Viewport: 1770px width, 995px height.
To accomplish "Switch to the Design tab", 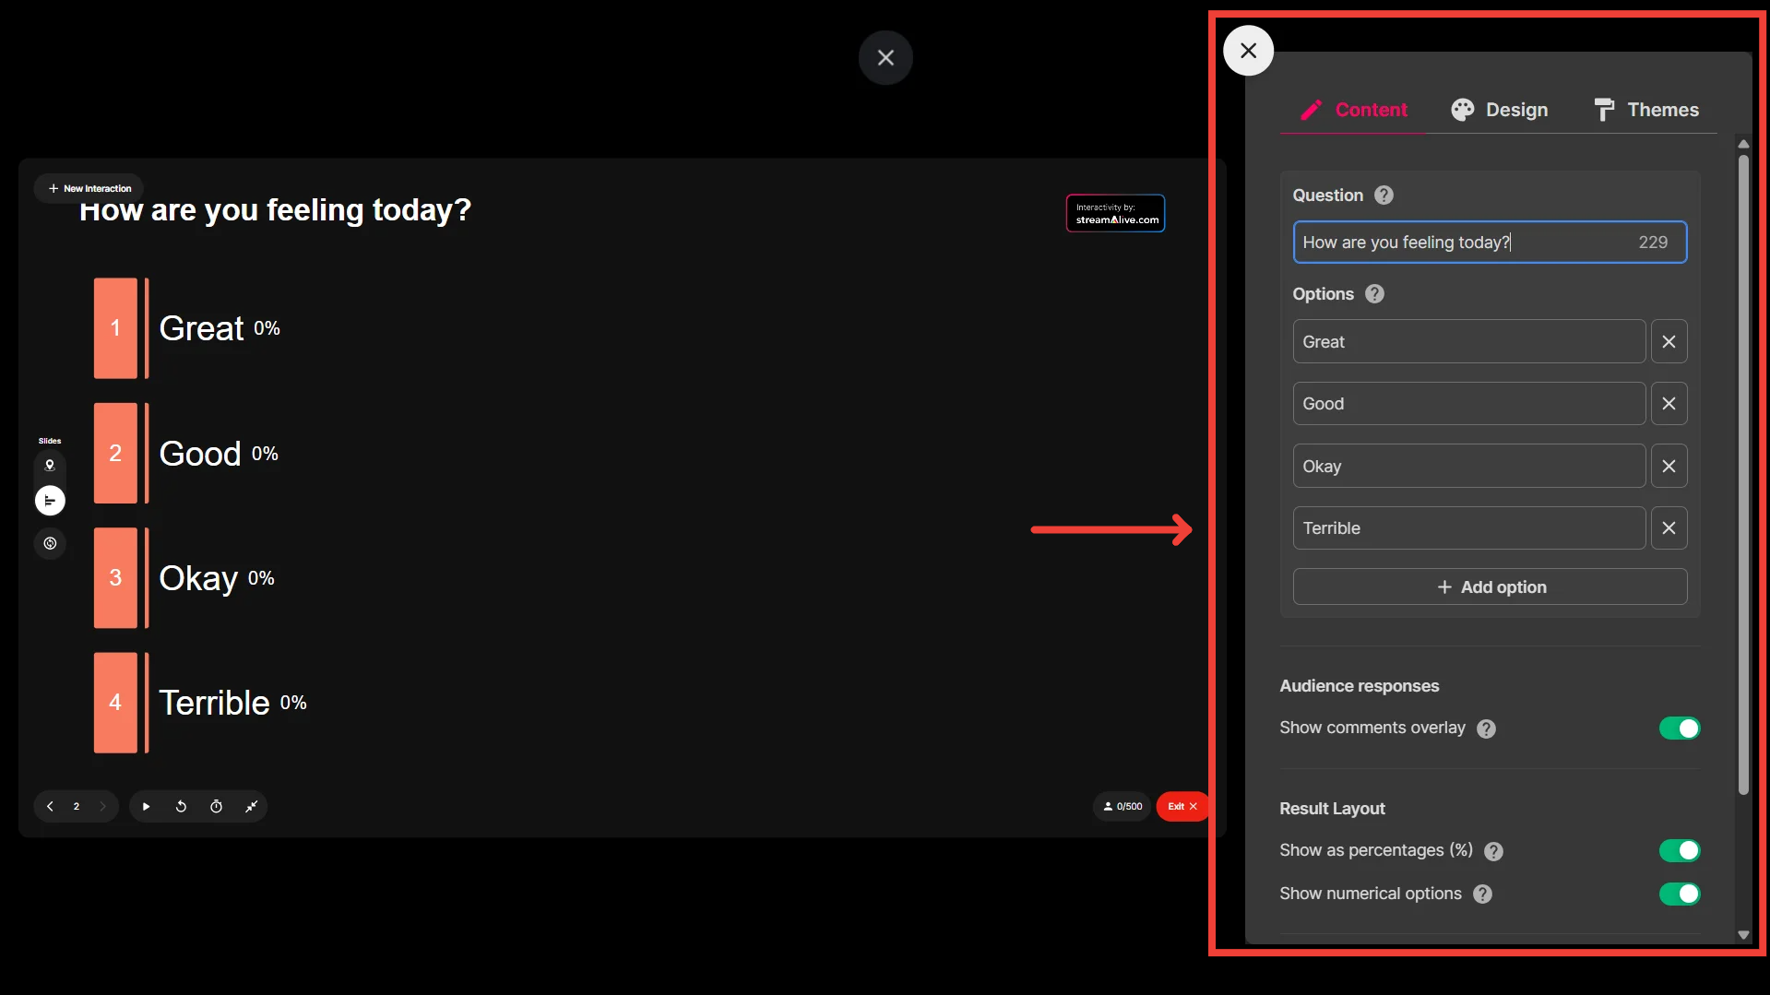I will click(x=1500, y=110).
